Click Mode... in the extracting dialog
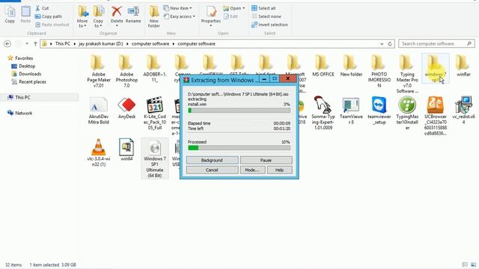Screen dimensions: 479x269 point(252,170)
